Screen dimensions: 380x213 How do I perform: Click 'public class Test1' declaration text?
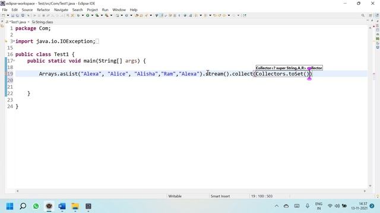[42, 54]
